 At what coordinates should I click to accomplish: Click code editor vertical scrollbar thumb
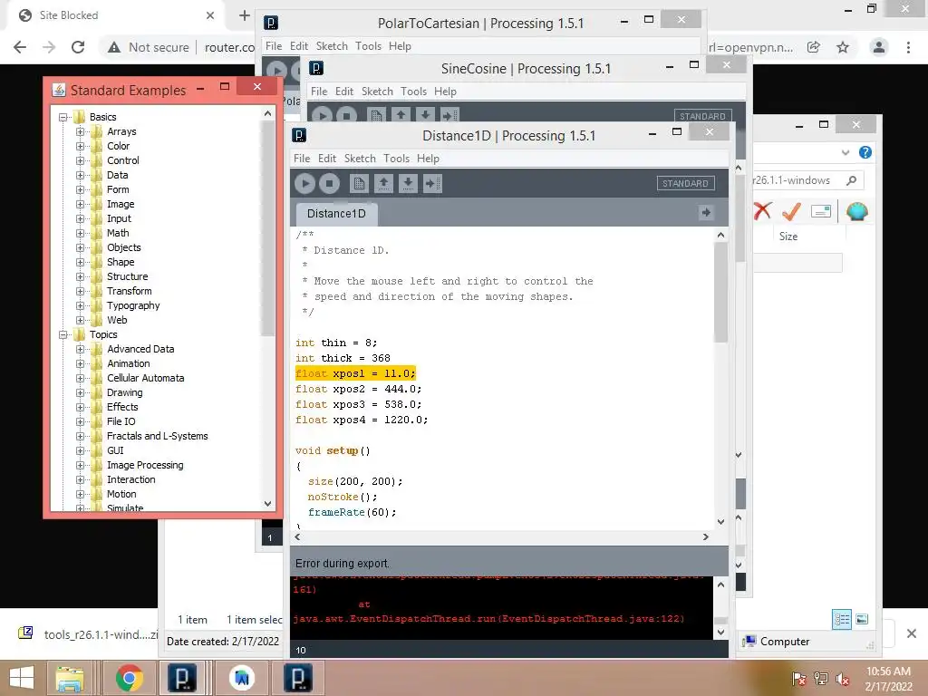(x=720, y=293)
